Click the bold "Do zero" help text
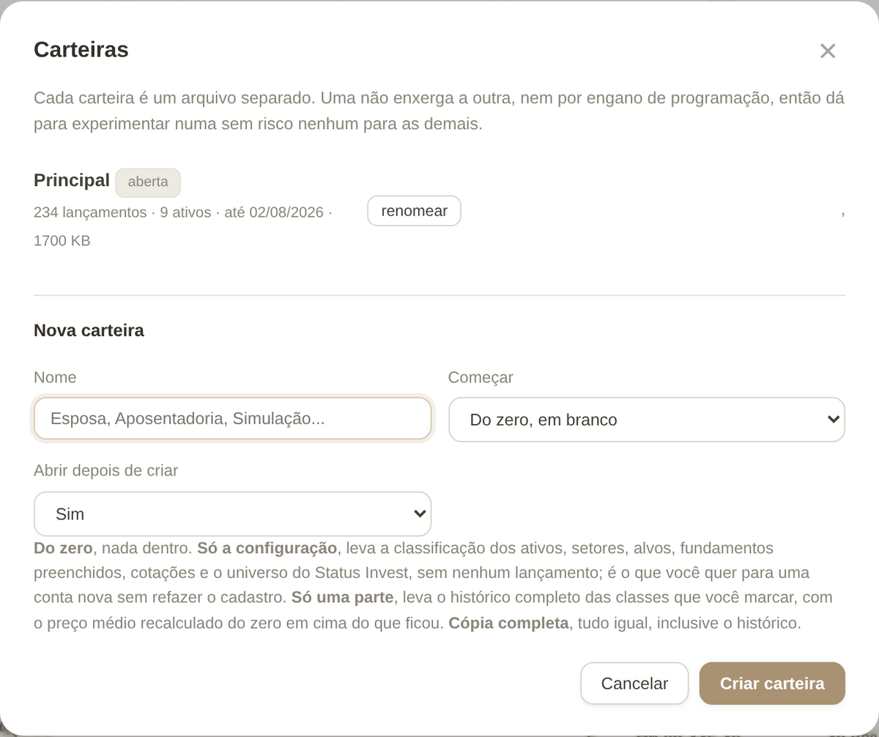This screenshot has width=879, height=737. click(63, 548)
